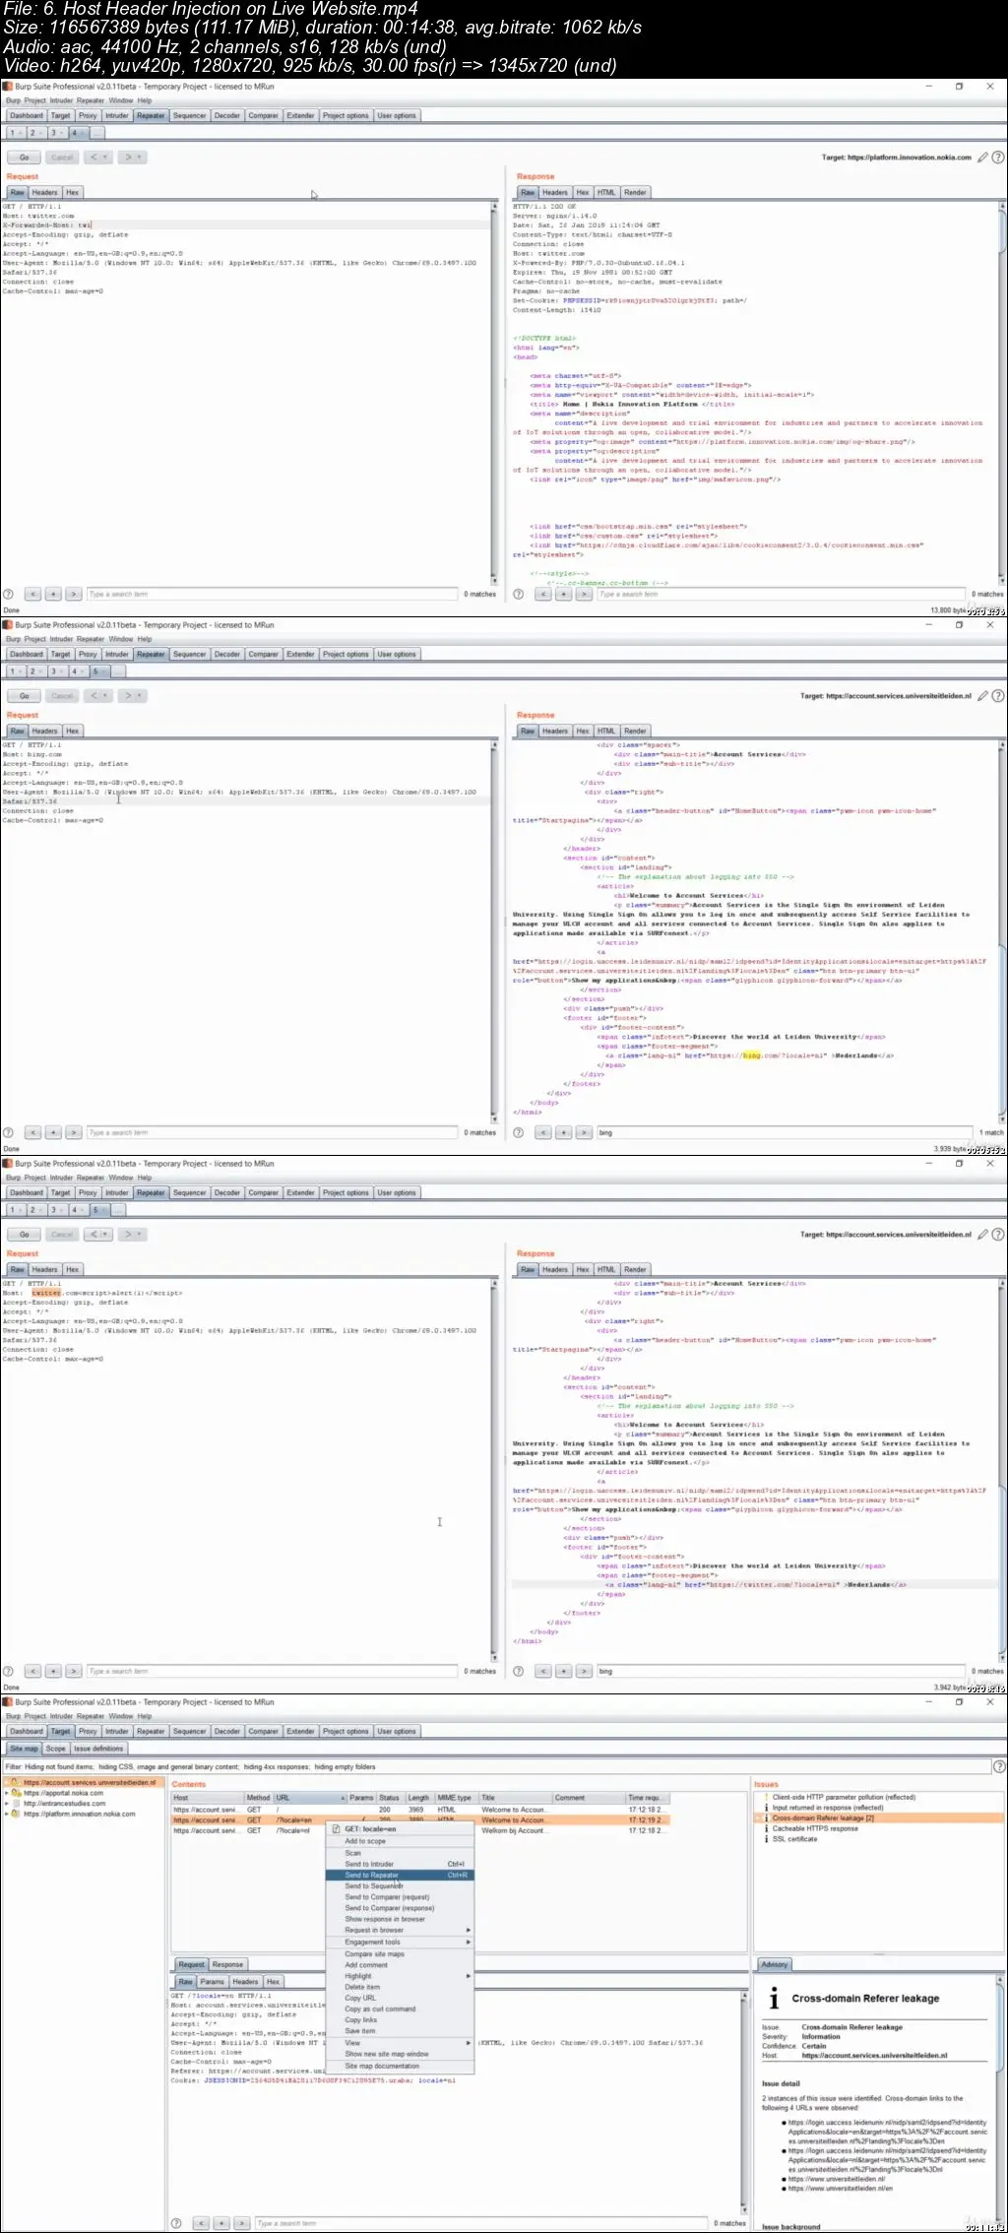The width and height of the screenshot is (1008, 2233).
Task: Choose Send to Intruder from the context menu
Action: pos(400,1864)
